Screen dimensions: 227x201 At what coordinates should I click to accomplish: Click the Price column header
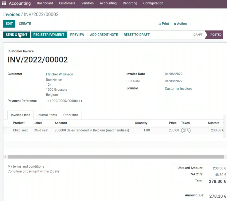coord(173,123)
